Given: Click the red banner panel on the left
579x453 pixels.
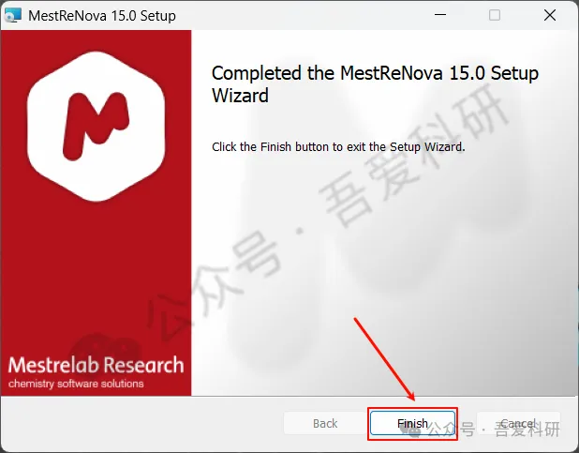Looking at the screenshot, I should pyautogui.click(x=96, y=213).
